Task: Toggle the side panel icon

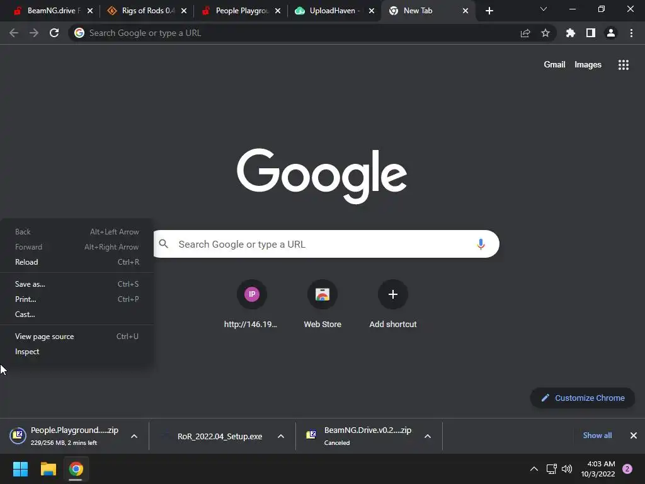Action: [x=591, y=33]
